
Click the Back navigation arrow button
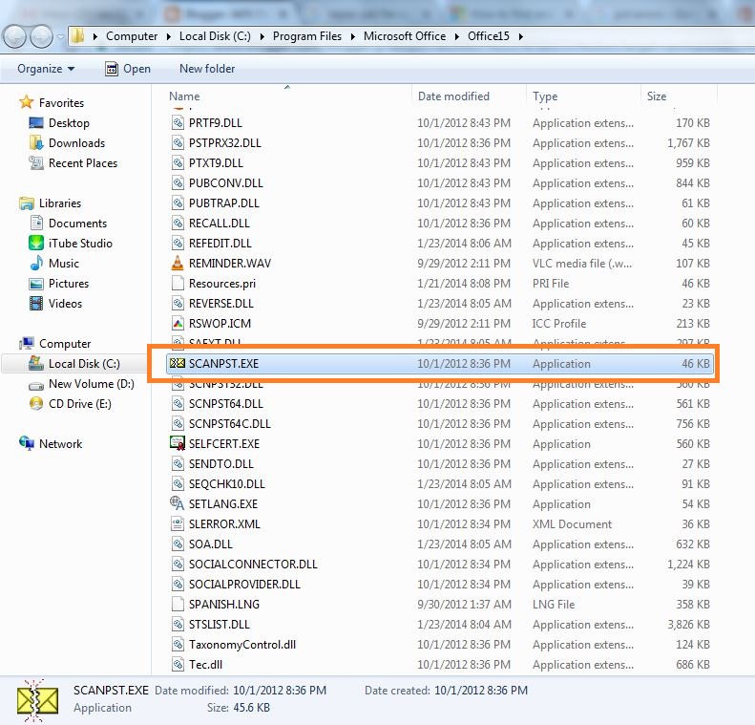[14, 36]
